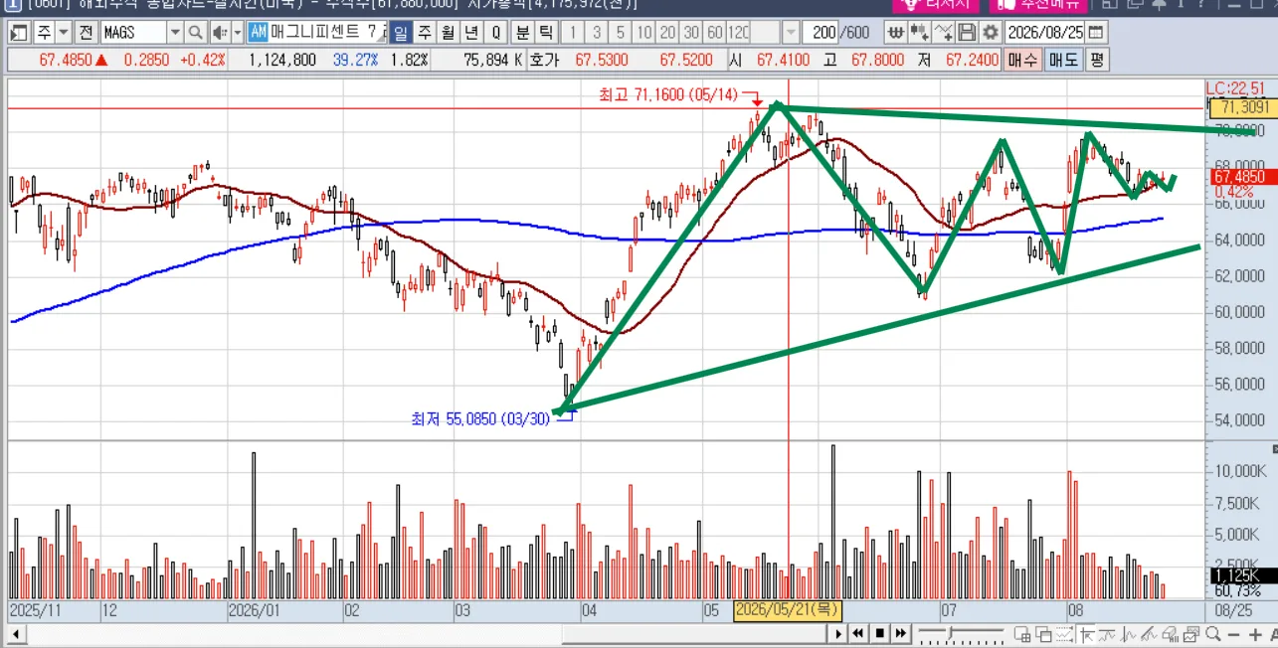Select the daily 일 period button
1278x648 pixels.
click(x=400, y=32)
